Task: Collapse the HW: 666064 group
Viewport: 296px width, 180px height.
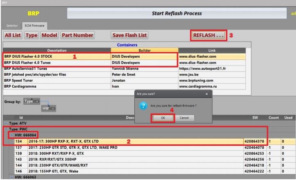Action: [x=12, y=135]
